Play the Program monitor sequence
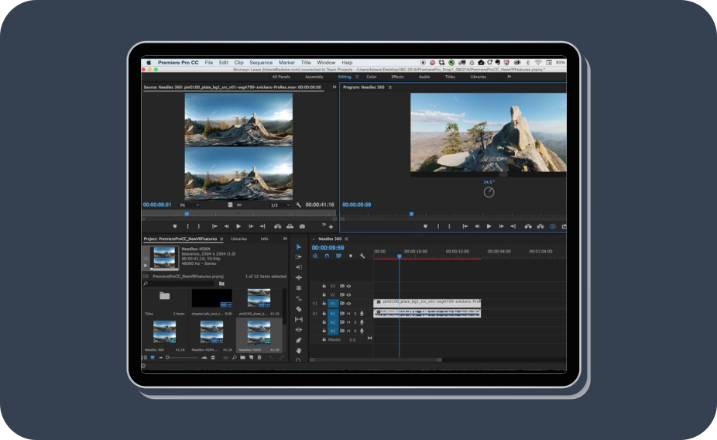The width and height of the screenshot is (717, 440). click(489, 226)
